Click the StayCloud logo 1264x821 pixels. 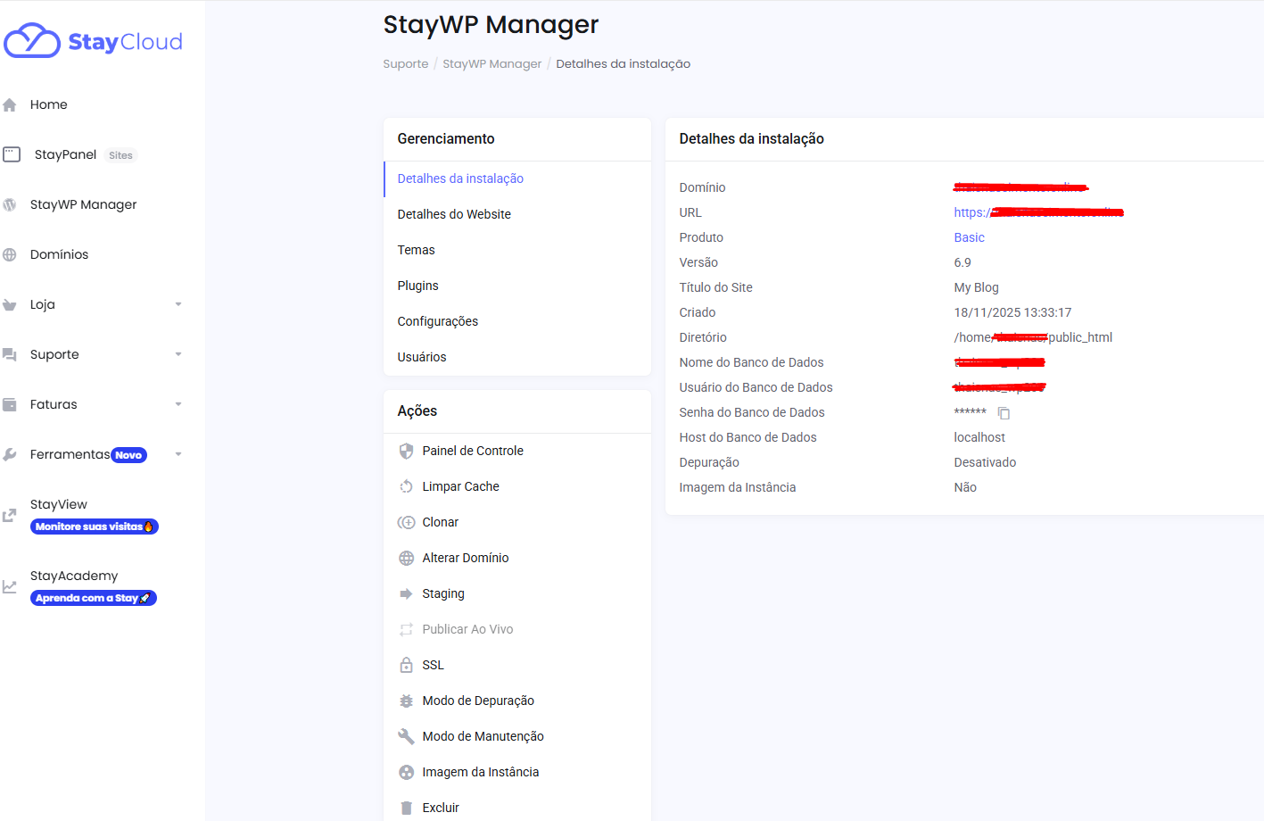pyautogui.click(x=93, y=39)
